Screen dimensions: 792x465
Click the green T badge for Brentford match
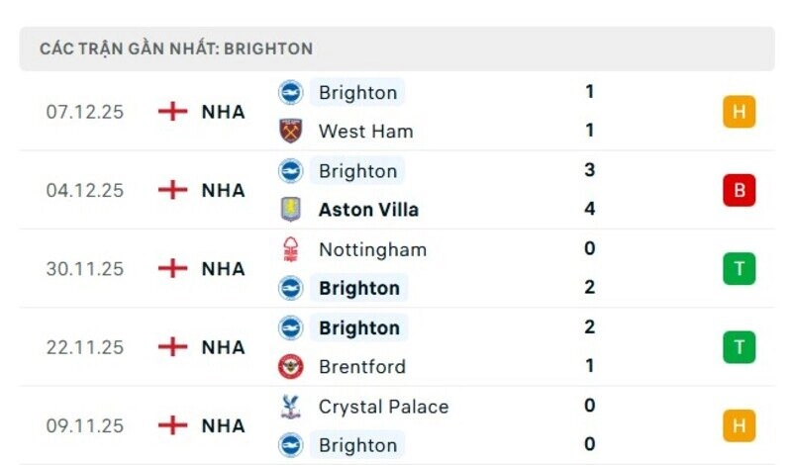click(739, 347)
